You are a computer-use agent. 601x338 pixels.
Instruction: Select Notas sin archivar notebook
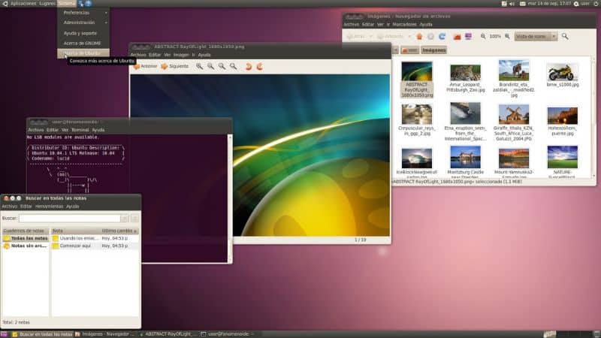point(26,246)
